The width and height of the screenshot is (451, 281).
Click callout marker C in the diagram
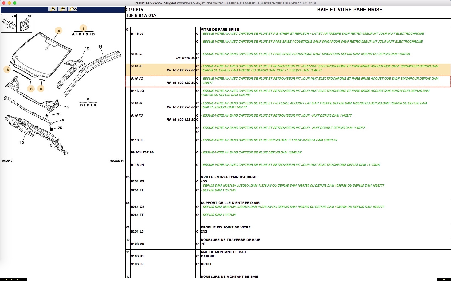[x=31, y=89]
